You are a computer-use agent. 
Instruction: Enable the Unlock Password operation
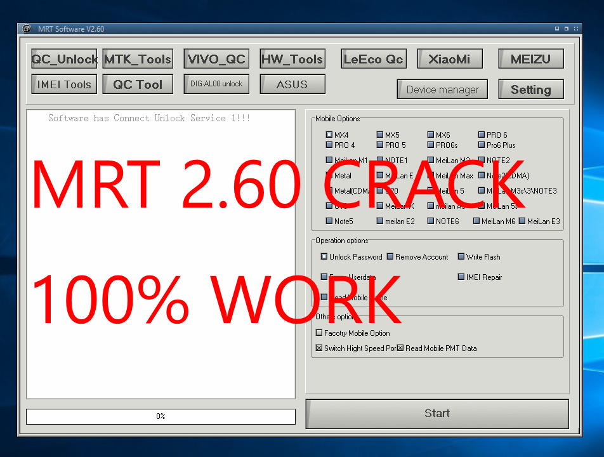click(324, 256)
